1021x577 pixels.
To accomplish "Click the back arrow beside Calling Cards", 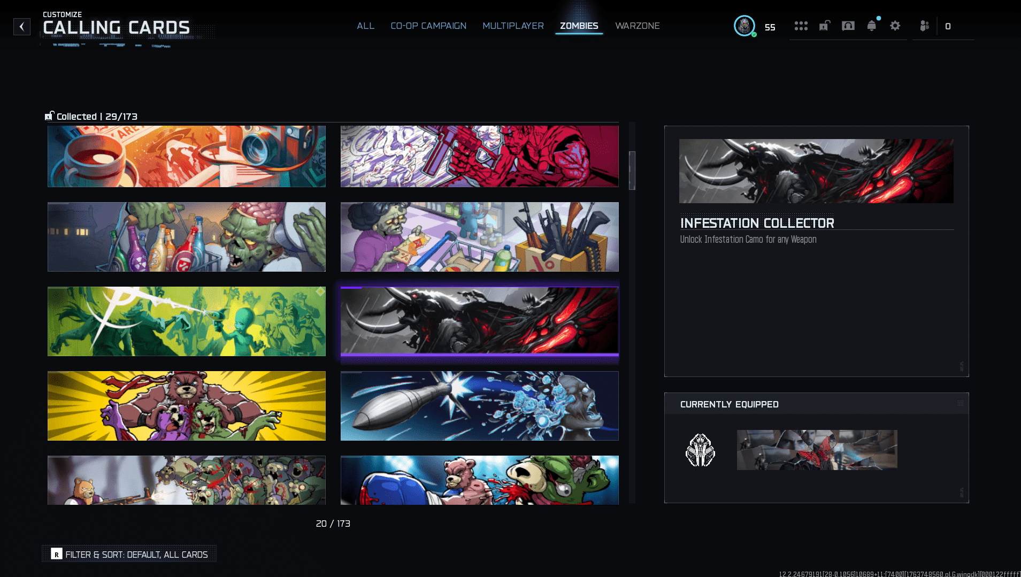I will 22,27.
